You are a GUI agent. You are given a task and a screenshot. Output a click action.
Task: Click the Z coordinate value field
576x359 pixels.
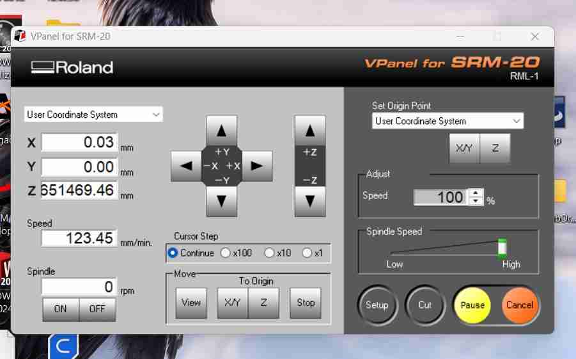pyautogui.click(x=79, y=190)
